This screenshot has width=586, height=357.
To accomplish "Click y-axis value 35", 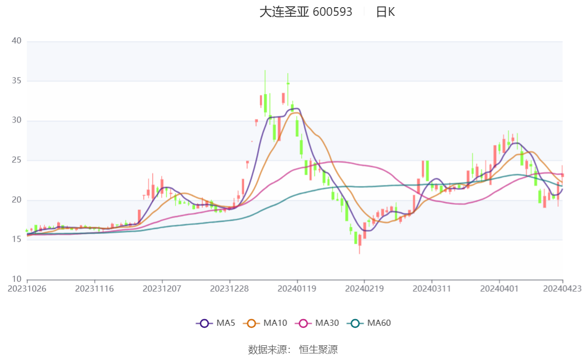I will point(16,80).
